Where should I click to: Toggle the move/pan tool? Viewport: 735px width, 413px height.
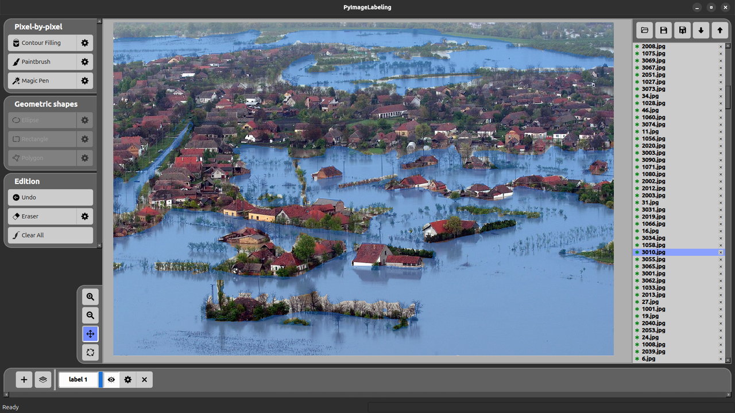point(90,334)
